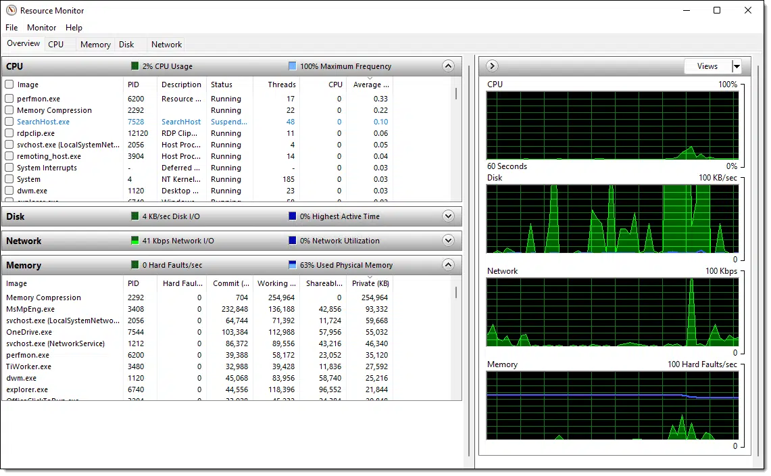Viewport: 771px width, 476px height.
Task: Toggle the select-all Image checkbox in CPU header
Action: click(x=9, y=84)
